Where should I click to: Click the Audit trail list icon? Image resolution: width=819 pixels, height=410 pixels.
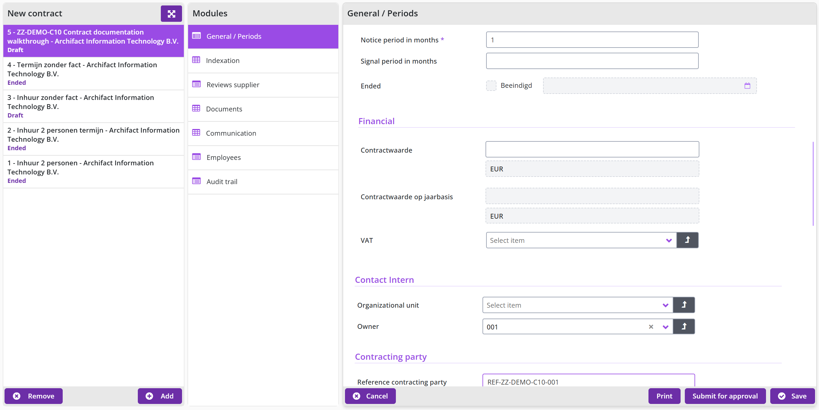point(197,181)
